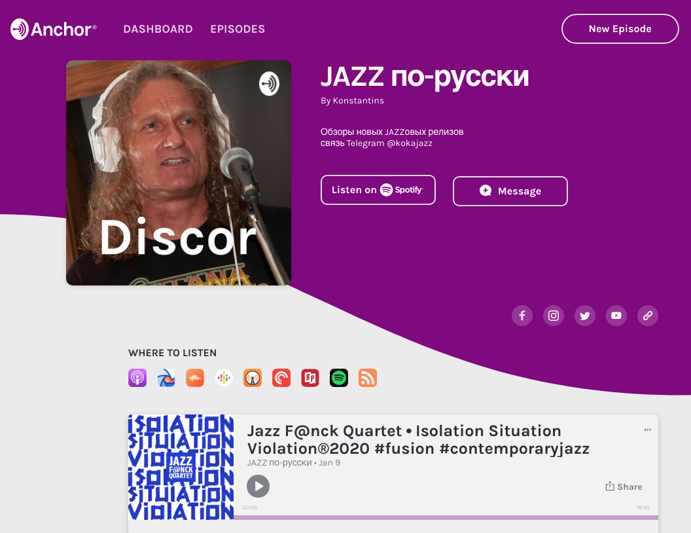Screen dimensions: 691x533
Task: Open the episode's three-dot options menu
Action: pyautogui.click(x=647, y=430)
